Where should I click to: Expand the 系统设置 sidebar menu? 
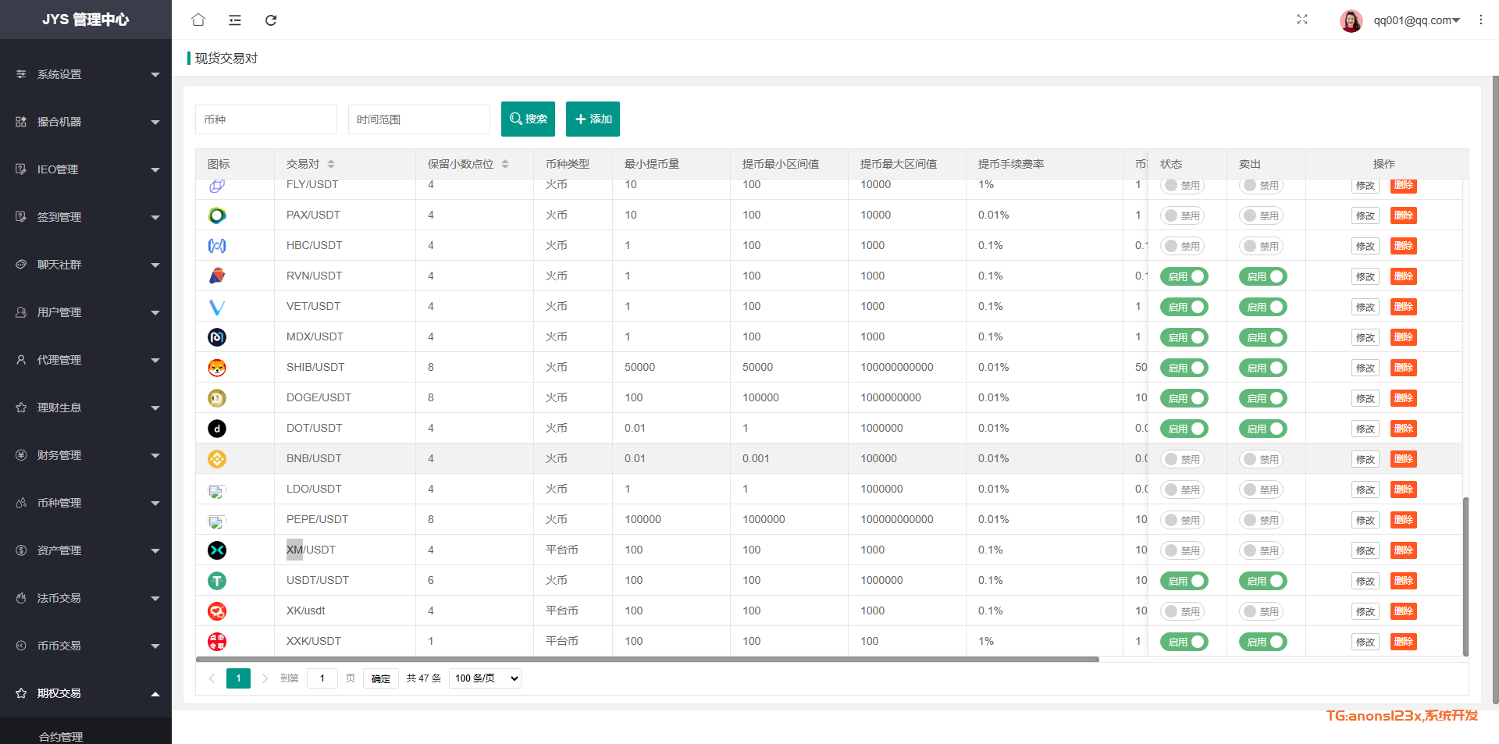[x=86, y=74]
